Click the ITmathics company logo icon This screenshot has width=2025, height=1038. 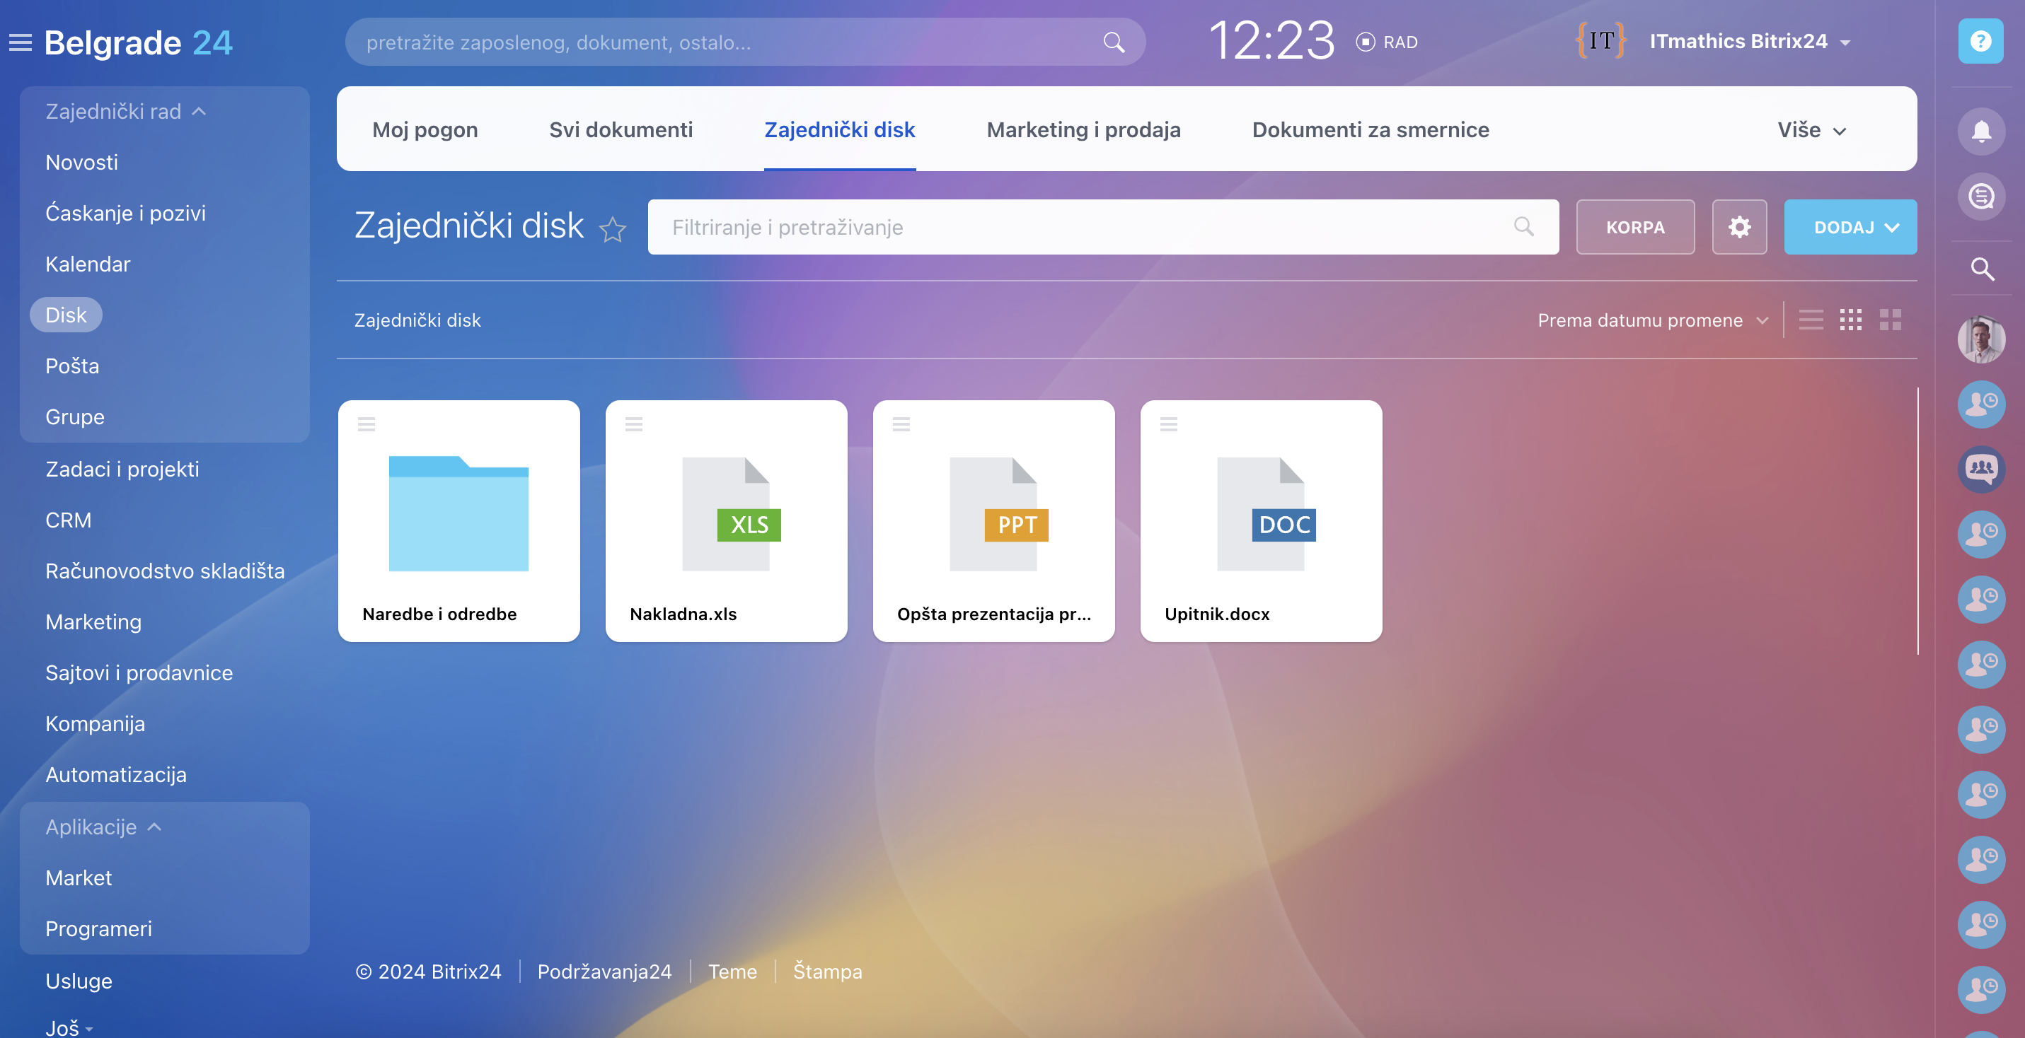click(1600, 41)
